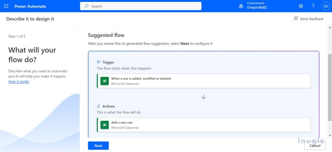Viewport: 332px width, 152px height.
Task: Open the GS account profile avatar
Action: [325, 6]
